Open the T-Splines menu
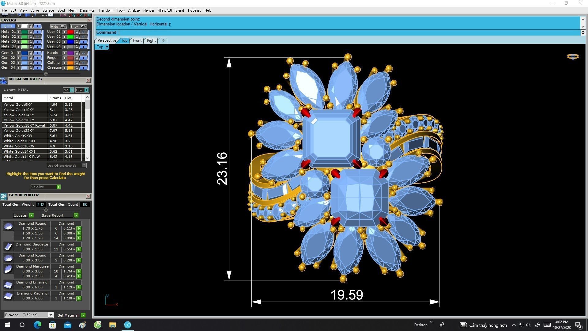 click(x=194, y=10)
